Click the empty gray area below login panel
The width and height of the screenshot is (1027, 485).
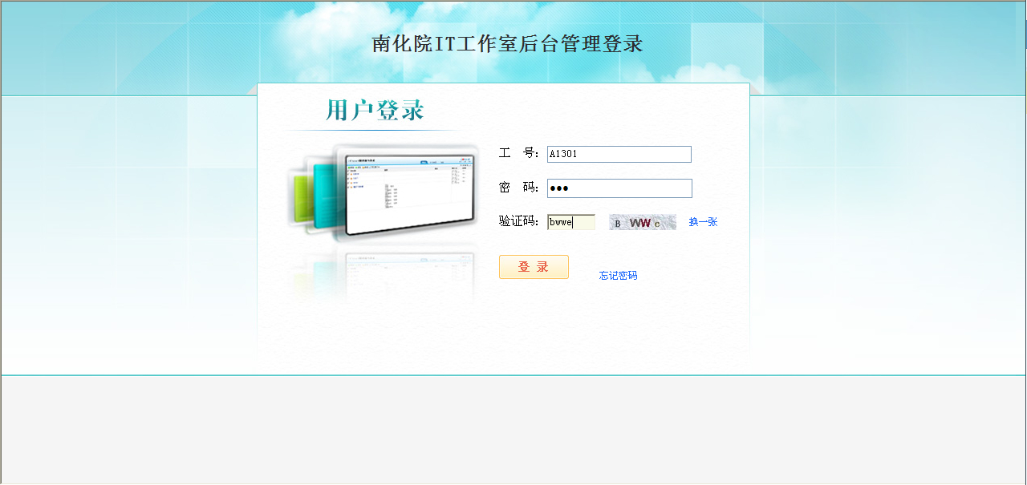click(513, 429)
